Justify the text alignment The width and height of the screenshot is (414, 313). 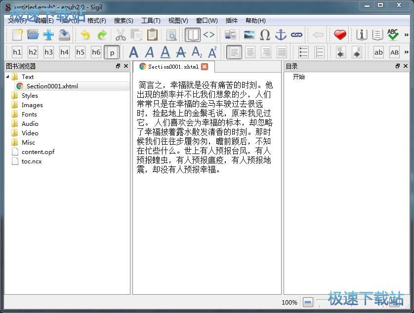tap(282, 52)
